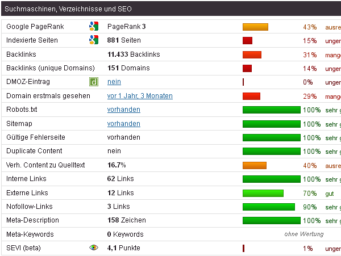The image size is (341, 256).
Task: Click the 'Nofollow-Links' label
Action: [x=30, y=207]
